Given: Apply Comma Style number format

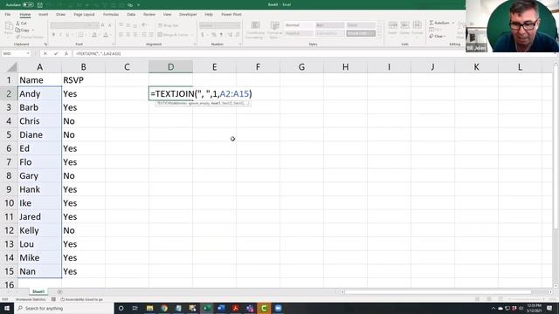Looking at the screenshot, I should tap(221, 35).
